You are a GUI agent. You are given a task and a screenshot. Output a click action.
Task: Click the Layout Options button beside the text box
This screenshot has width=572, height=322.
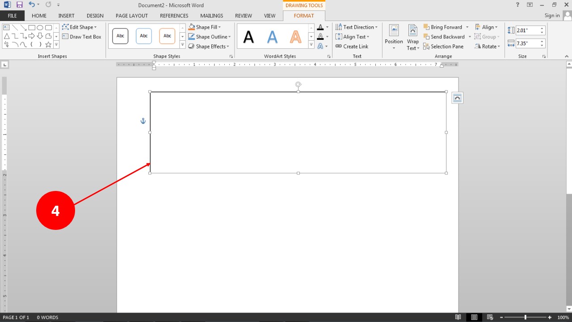[457, 98]
